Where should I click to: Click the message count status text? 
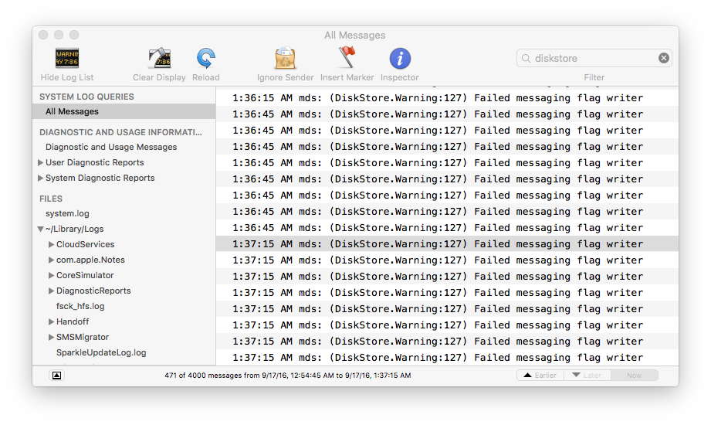click(287, 376)
